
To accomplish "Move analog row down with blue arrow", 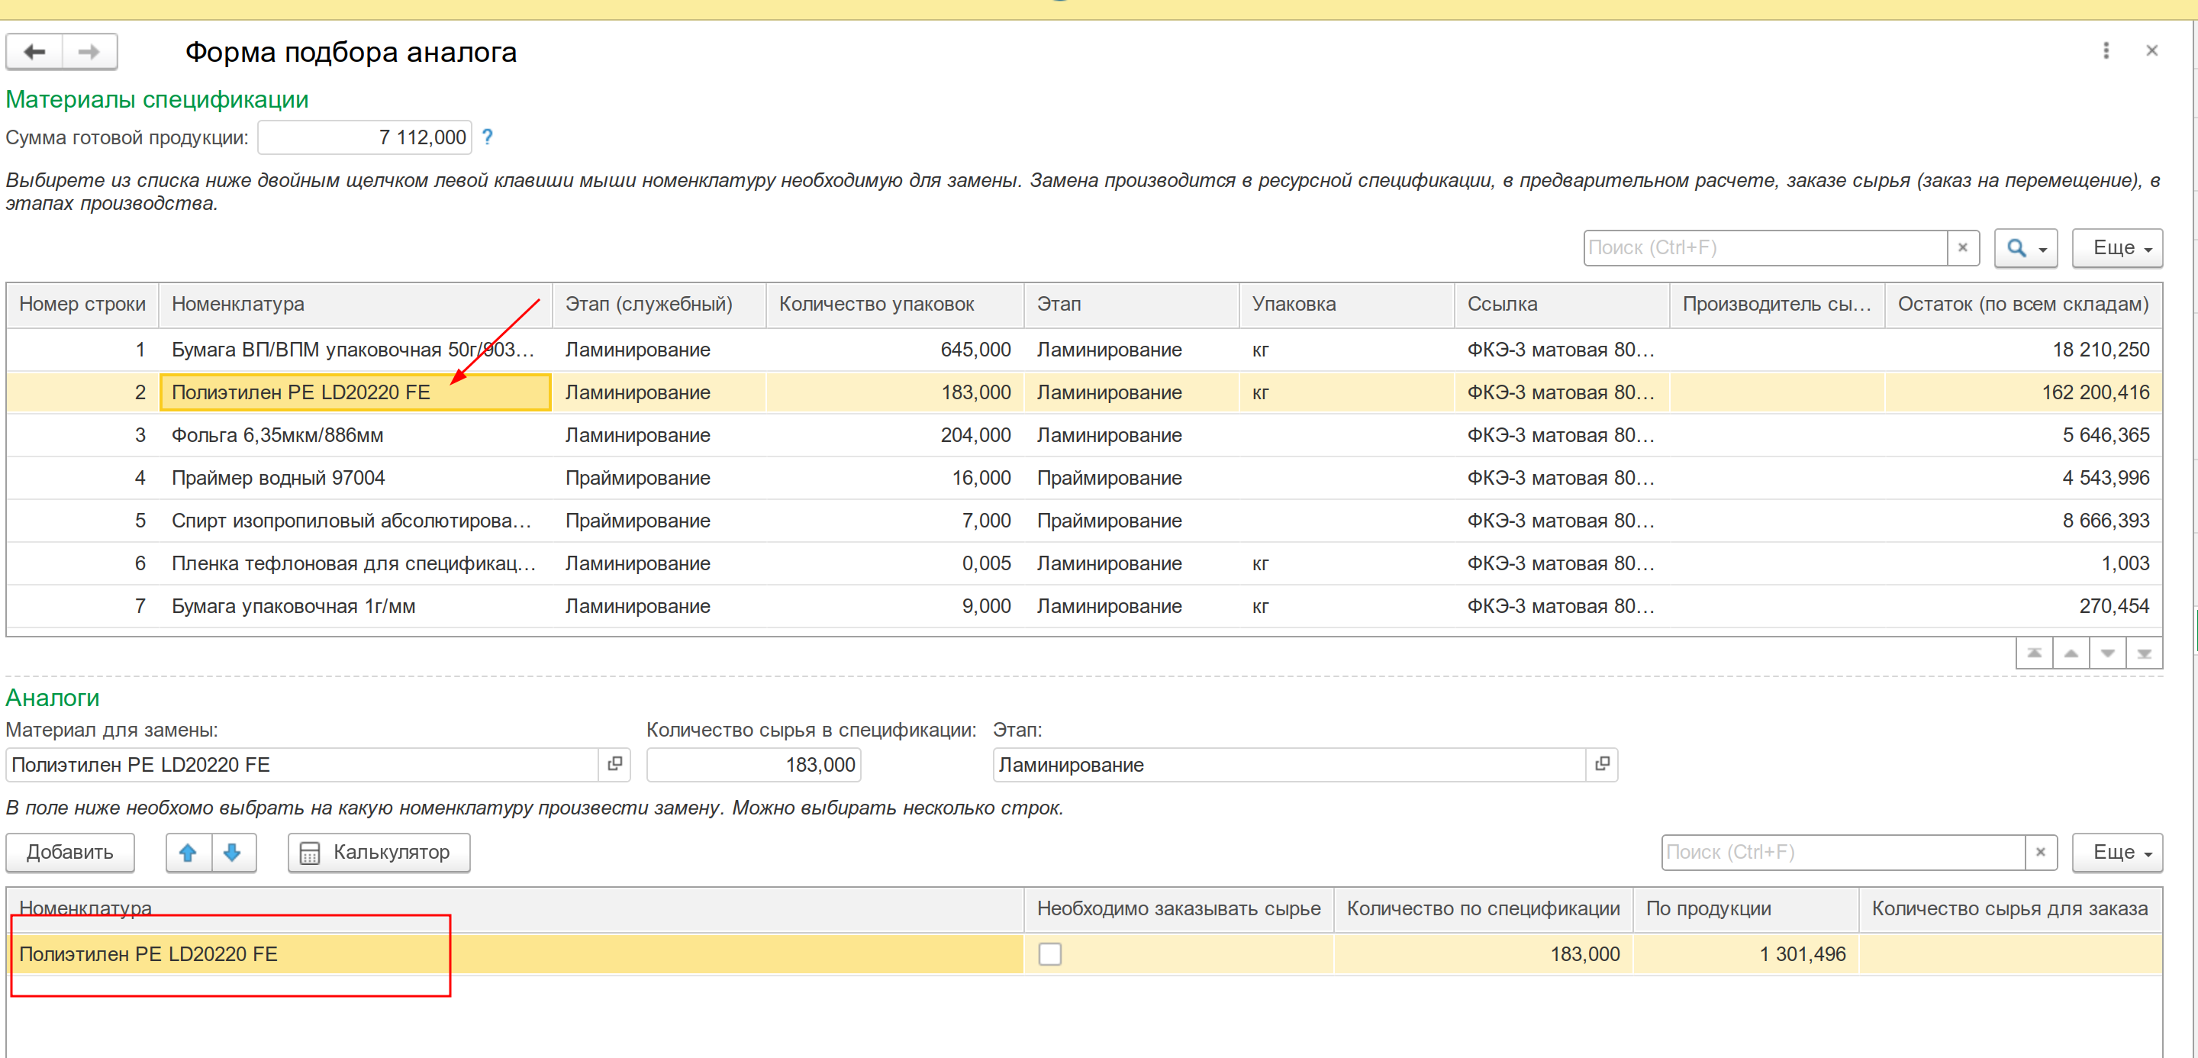I will pos(232,852).
